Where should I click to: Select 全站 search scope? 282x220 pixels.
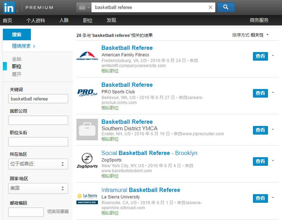pos(17,59)
